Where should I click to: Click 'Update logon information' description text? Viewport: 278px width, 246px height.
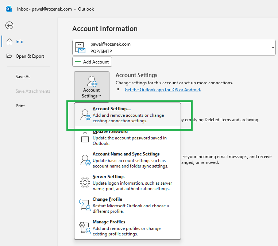point(132,186)
